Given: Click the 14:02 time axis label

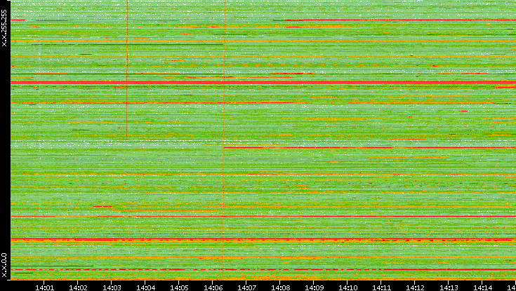Looking at the screenshot, I should 79,287.
